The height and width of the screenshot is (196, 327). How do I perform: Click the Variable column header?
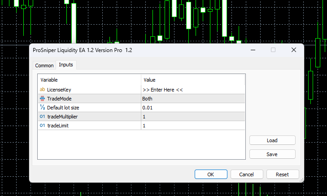89,80
